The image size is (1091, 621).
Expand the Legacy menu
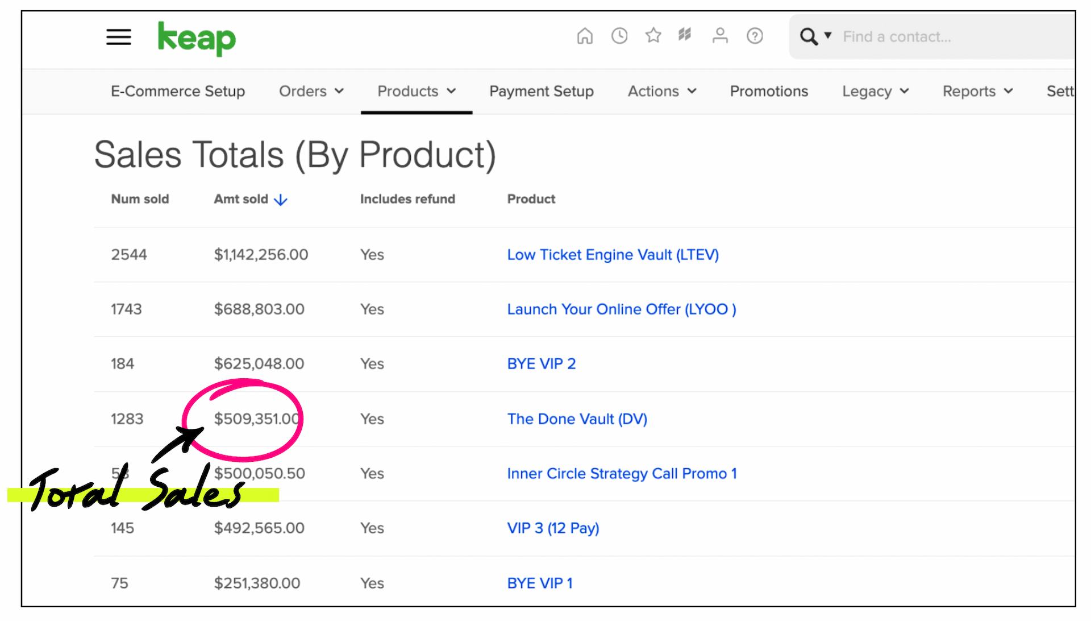click(x=876, y=91)
